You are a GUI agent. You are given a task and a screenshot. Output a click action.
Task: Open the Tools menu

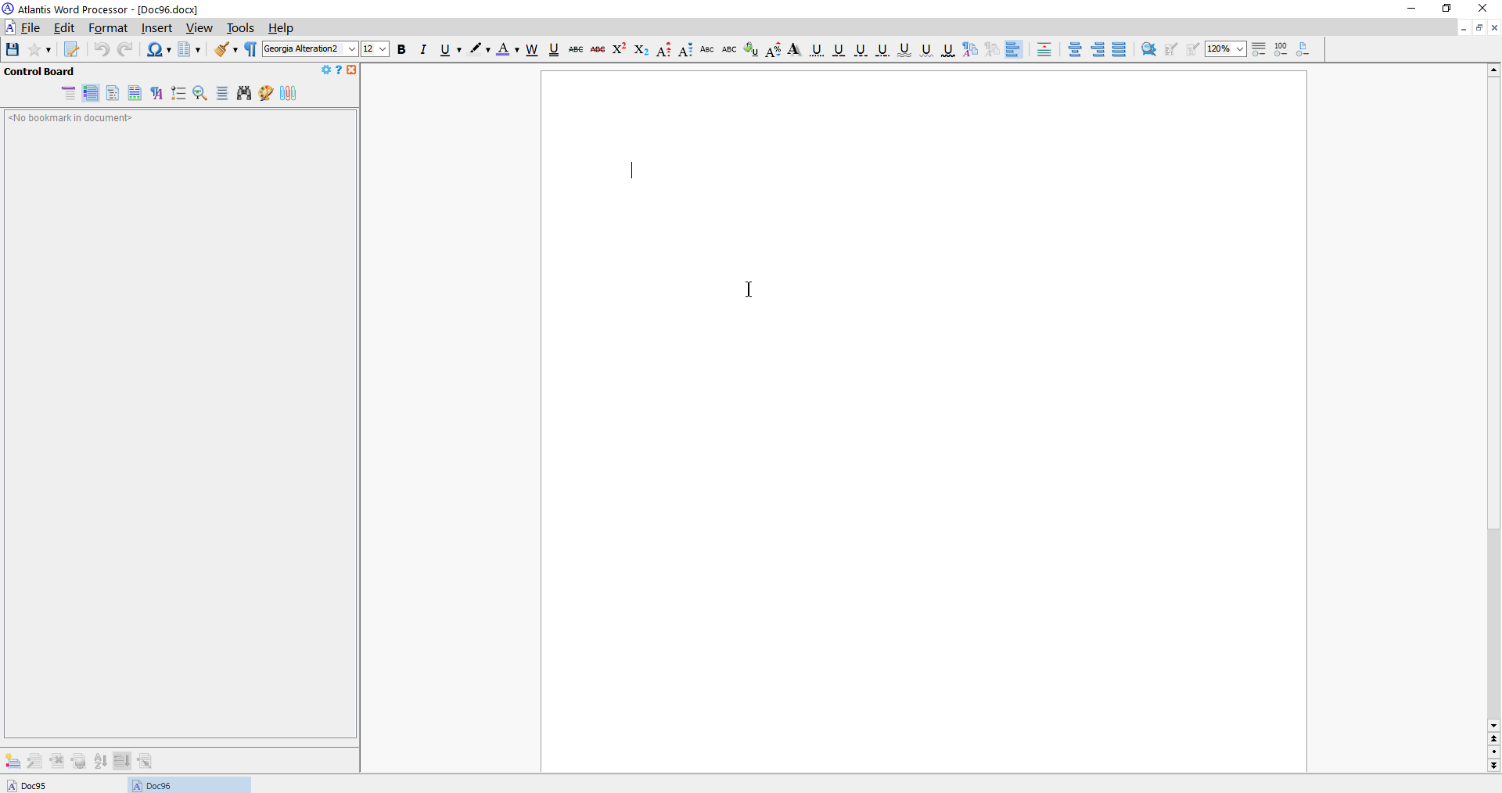point(240,28)
